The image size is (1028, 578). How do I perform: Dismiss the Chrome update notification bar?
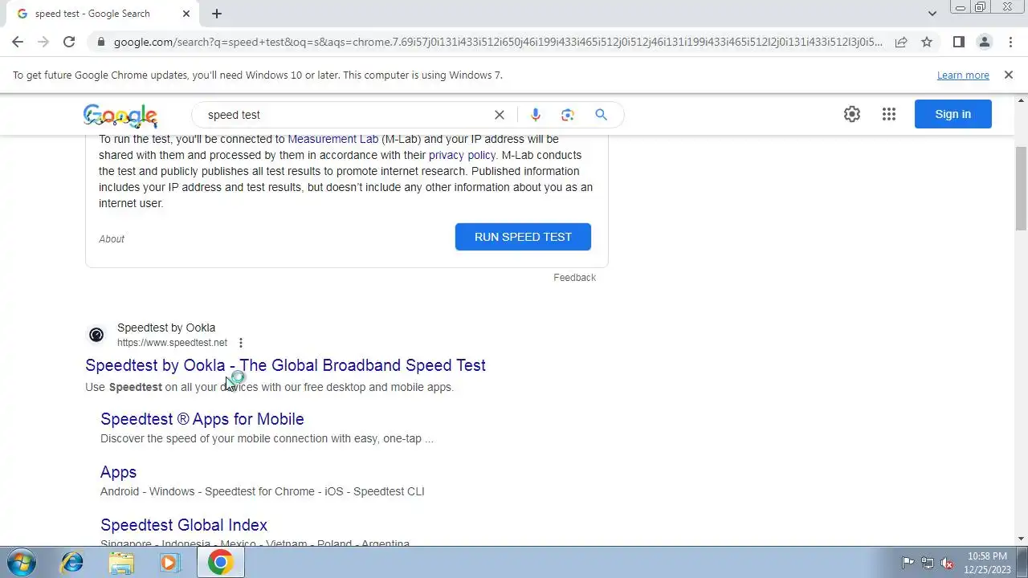[x=1009, y=75]
